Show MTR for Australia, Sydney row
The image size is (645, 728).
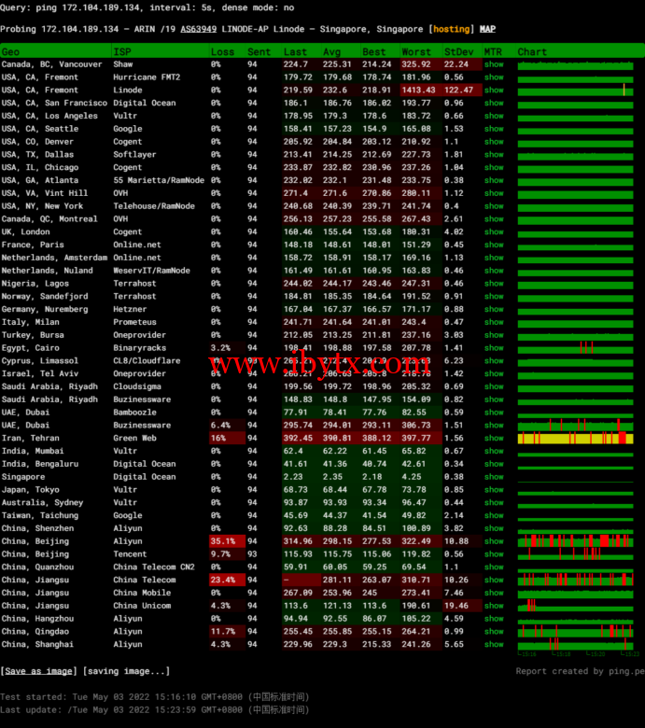point(494,502)
